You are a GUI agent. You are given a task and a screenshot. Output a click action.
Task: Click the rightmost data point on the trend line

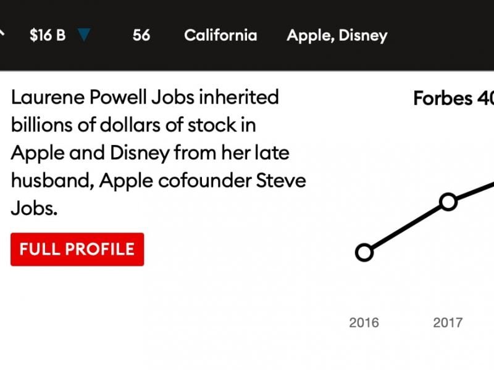point(448,200)
